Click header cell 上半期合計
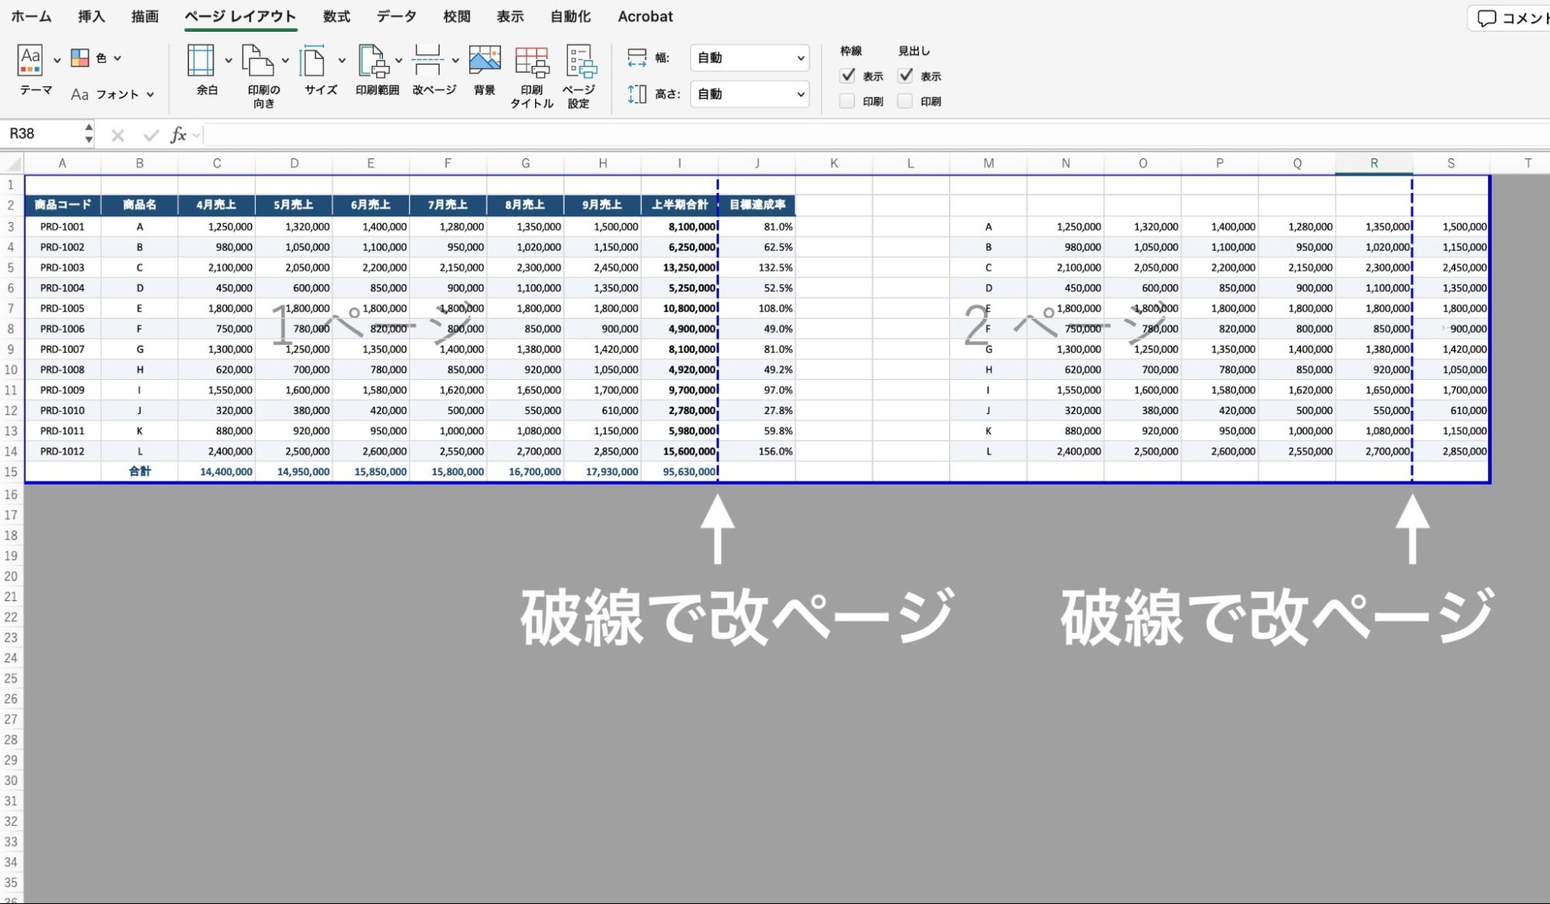Screen dimensions: 1550x904 (680, 205)
